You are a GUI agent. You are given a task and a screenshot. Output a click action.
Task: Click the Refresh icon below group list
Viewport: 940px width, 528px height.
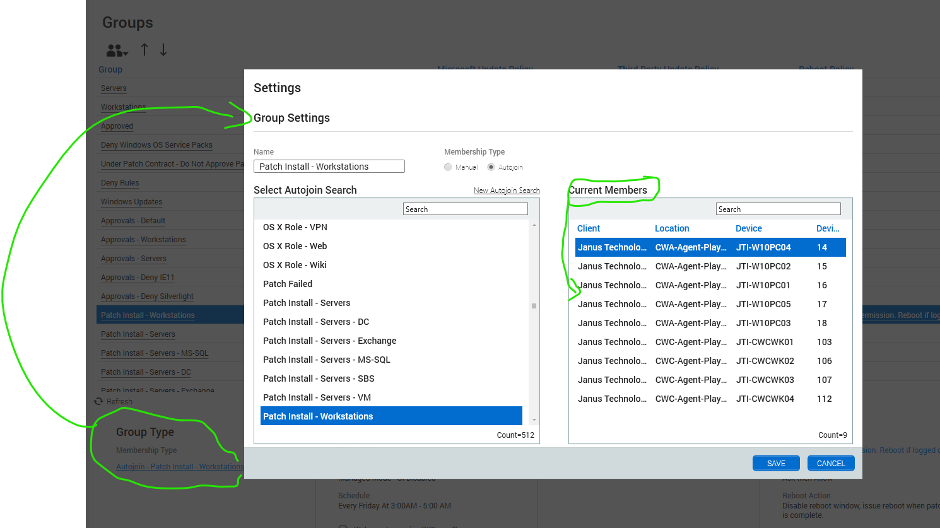(98, 401)
